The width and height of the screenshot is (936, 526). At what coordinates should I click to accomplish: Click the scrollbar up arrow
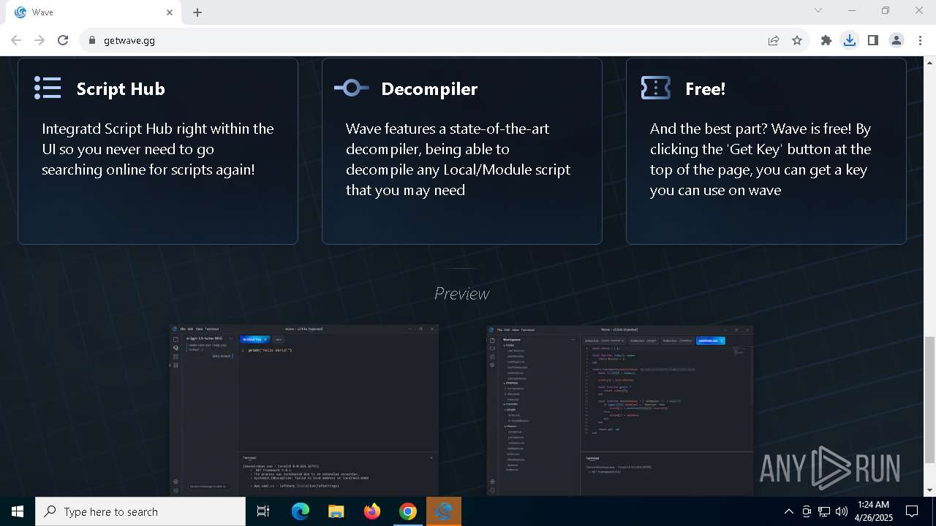929,63
